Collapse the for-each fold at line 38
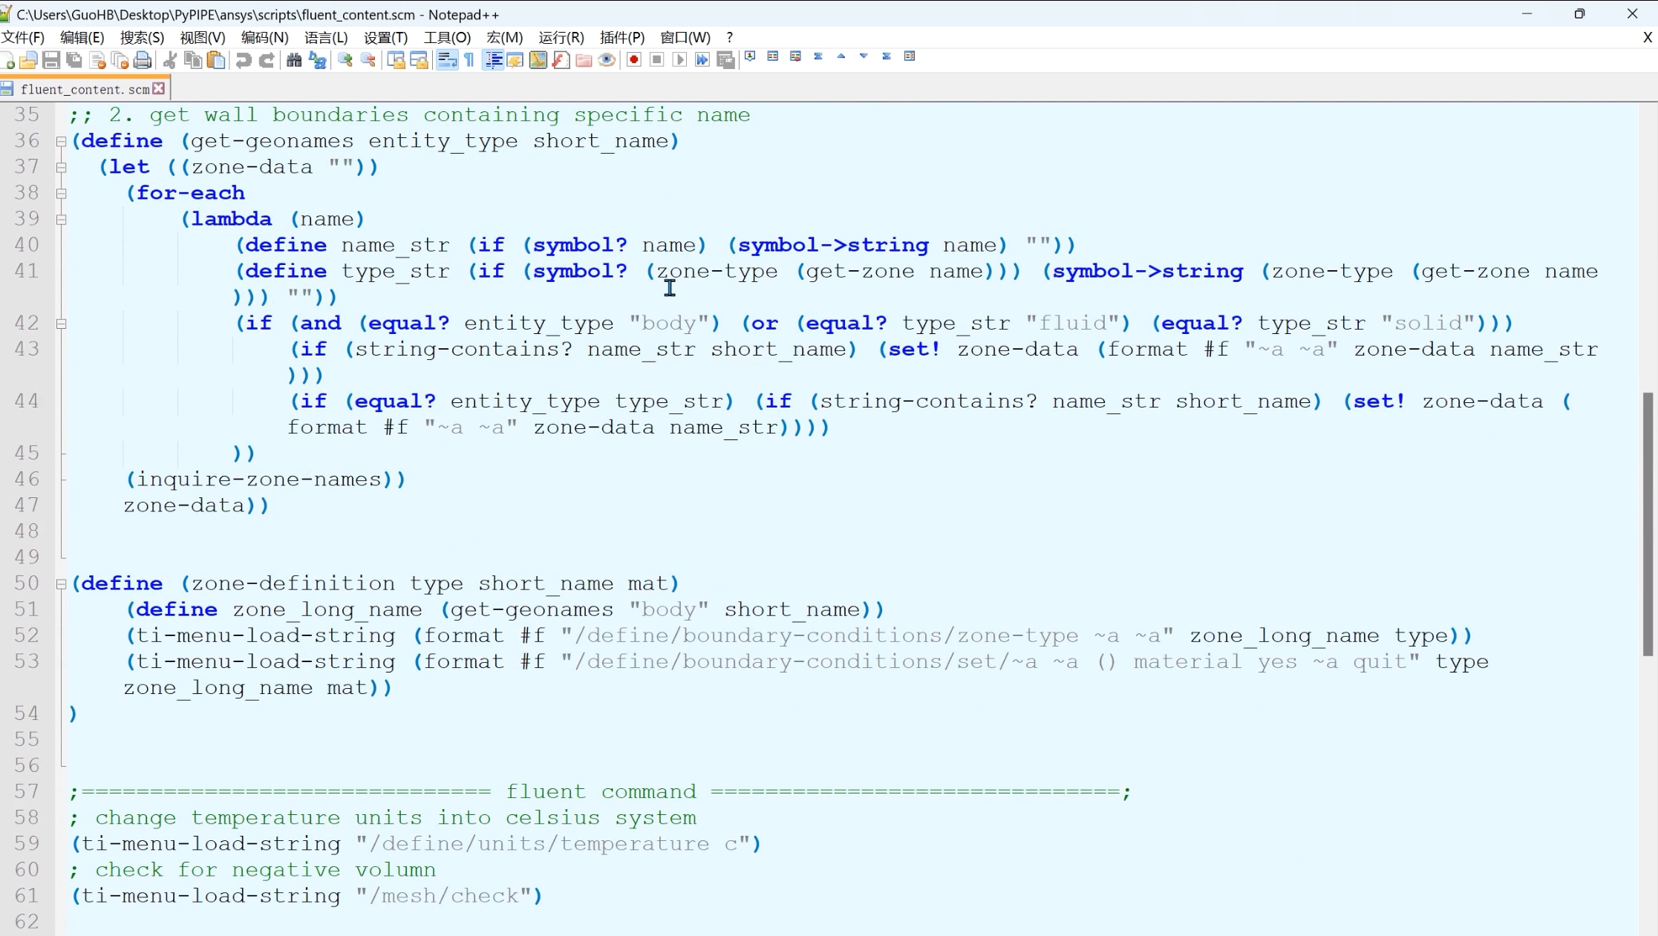Viewport: 1658px width, 936px height. point(62,193)
